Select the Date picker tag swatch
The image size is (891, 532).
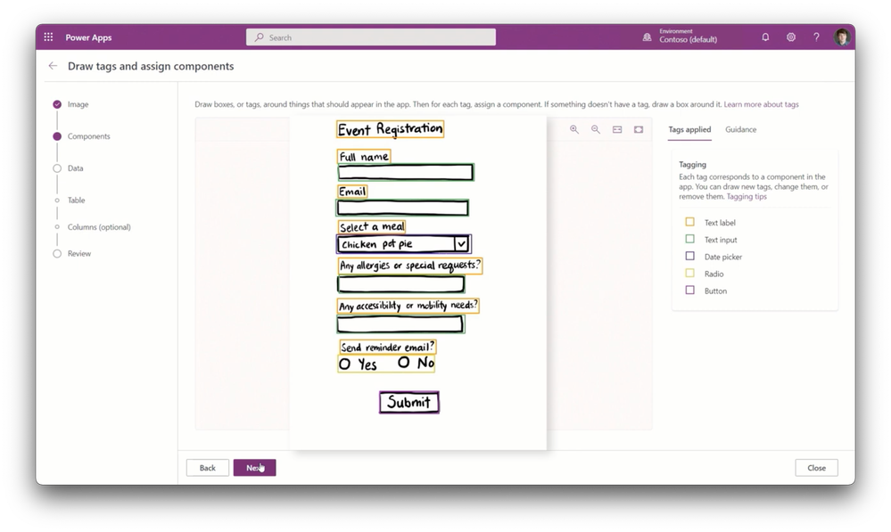coord(689,256)
